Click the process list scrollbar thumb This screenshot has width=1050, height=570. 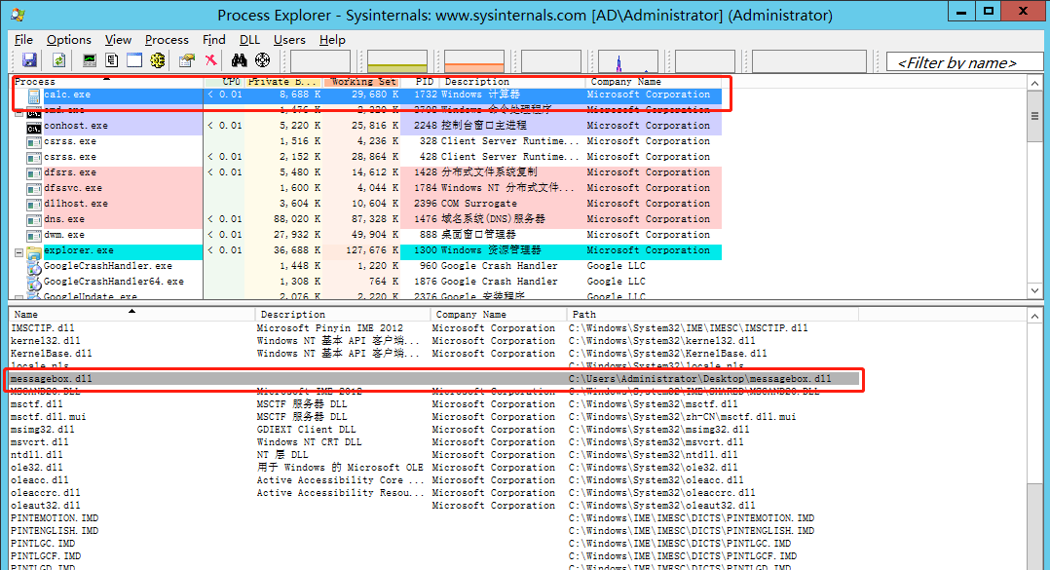tap(1035, 117)
